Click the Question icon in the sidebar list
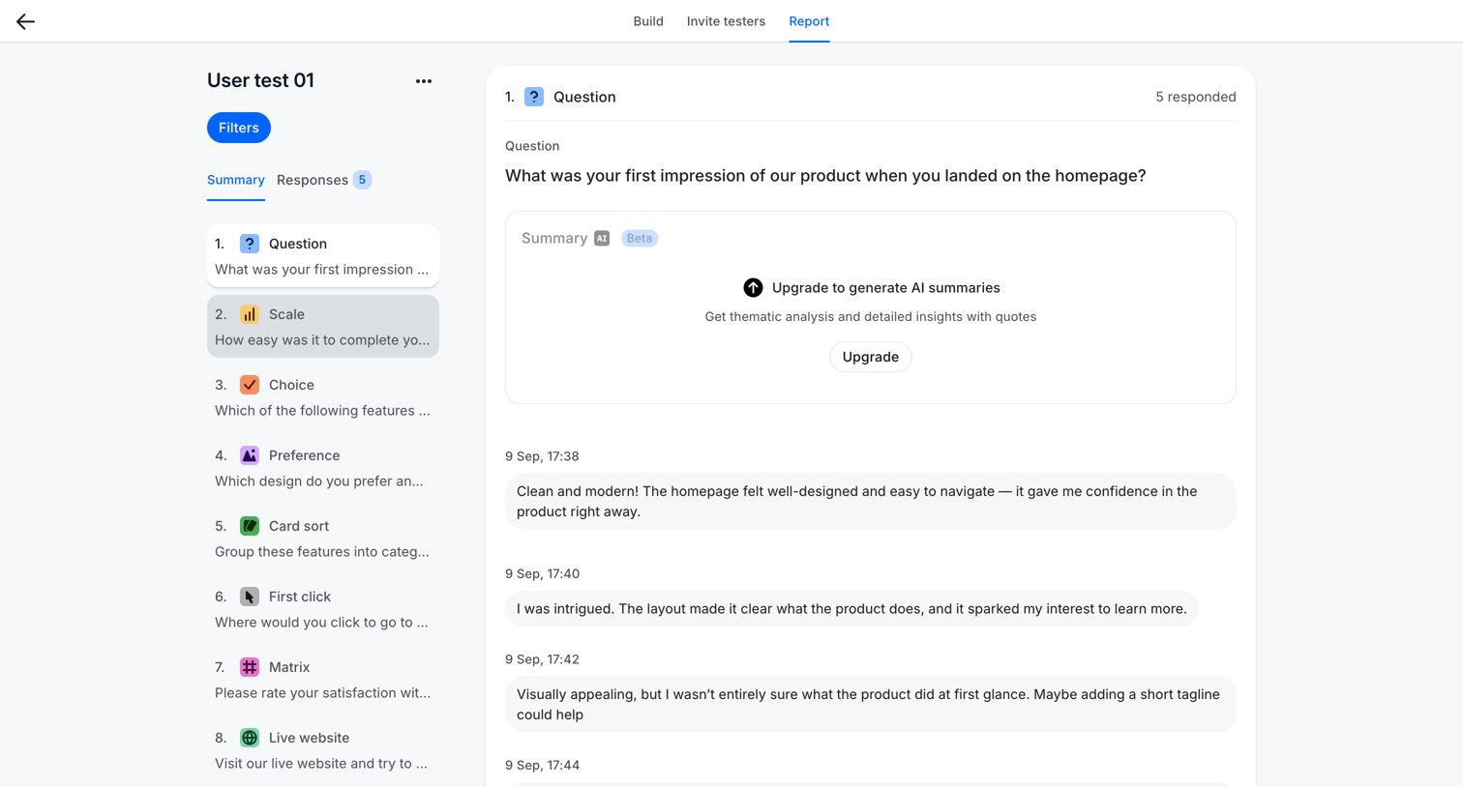The image size is (1463, 787). tap(250, 244)
